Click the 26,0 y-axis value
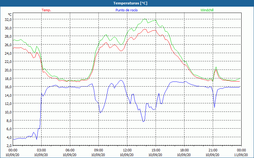Image resolution: width=254 pixels, height=158 pixels. click(x=8, y=45)
